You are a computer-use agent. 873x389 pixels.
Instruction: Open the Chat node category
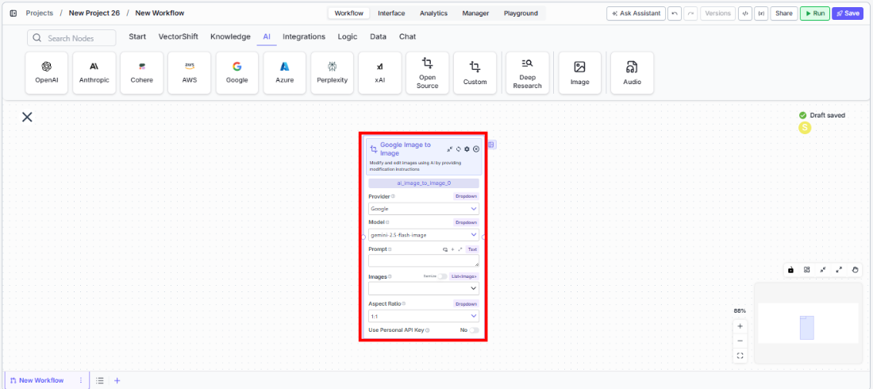tap(408, 37)
